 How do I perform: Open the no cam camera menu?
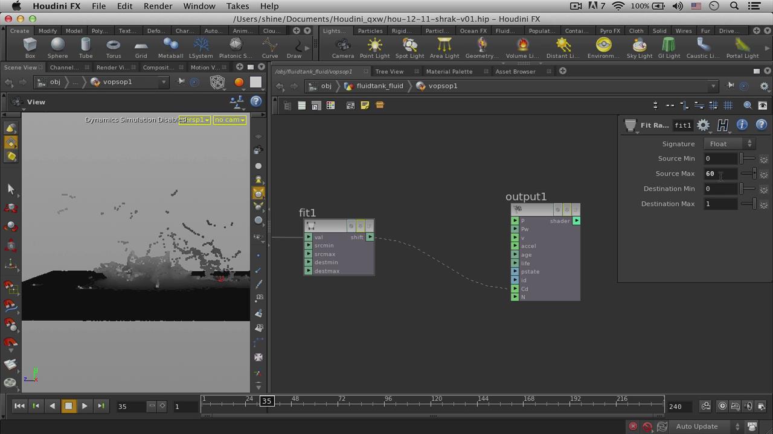(229, 120)
